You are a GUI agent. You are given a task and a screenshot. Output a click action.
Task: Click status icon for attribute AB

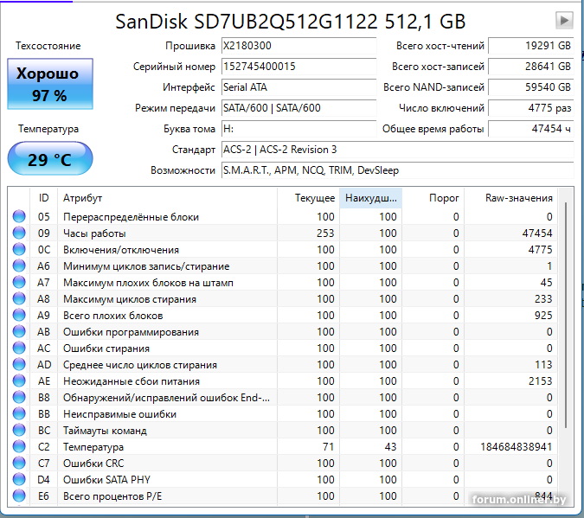(x=19, y=331)
